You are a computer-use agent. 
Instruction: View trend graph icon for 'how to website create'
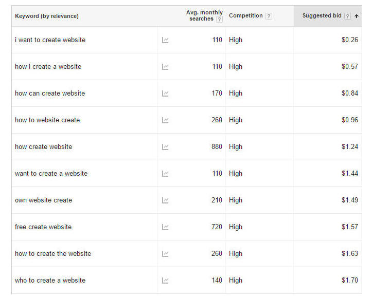pyautogui.click(x=165, y=120)
